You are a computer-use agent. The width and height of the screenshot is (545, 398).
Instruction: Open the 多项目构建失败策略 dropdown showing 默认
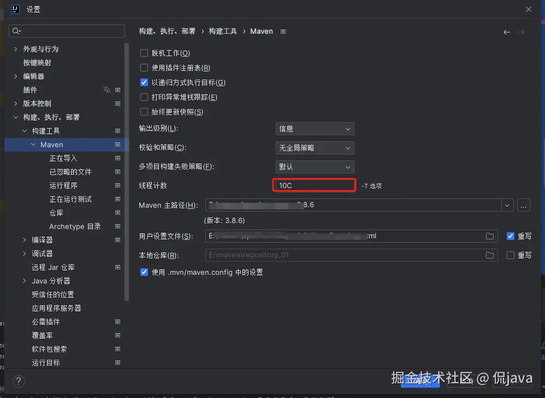pyautogui.click(x=315, y=167)
